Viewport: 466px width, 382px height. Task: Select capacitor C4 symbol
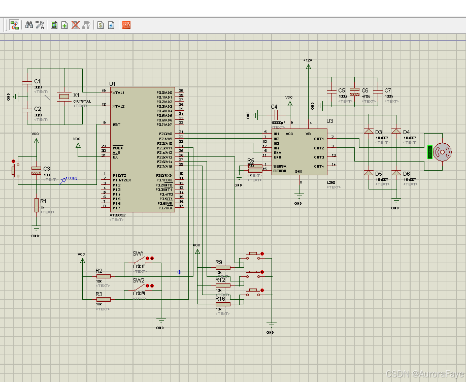(x=276, y=115)
